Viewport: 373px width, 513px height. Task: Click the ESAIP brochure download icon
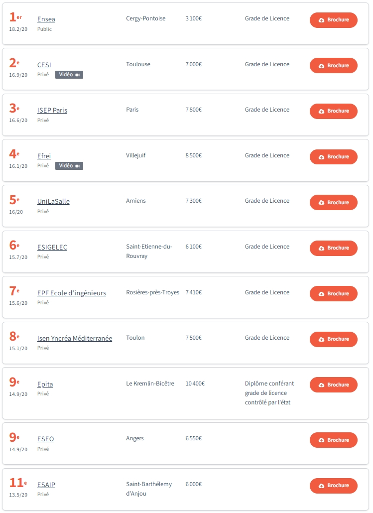tap(321, 486)
